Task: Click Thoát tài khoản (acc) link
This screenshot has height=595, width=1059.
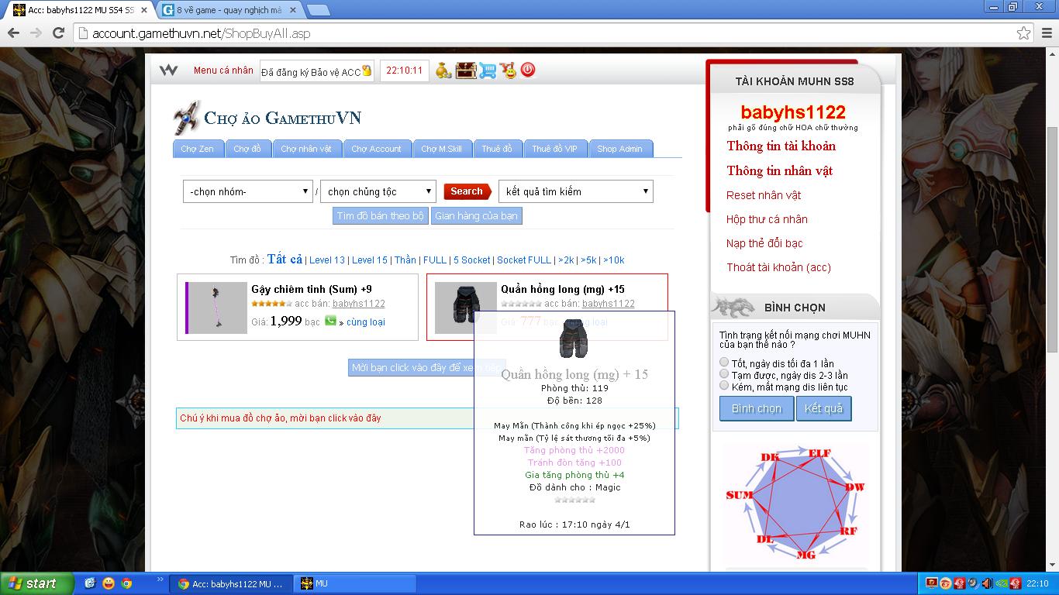Action: pos(778,267)
